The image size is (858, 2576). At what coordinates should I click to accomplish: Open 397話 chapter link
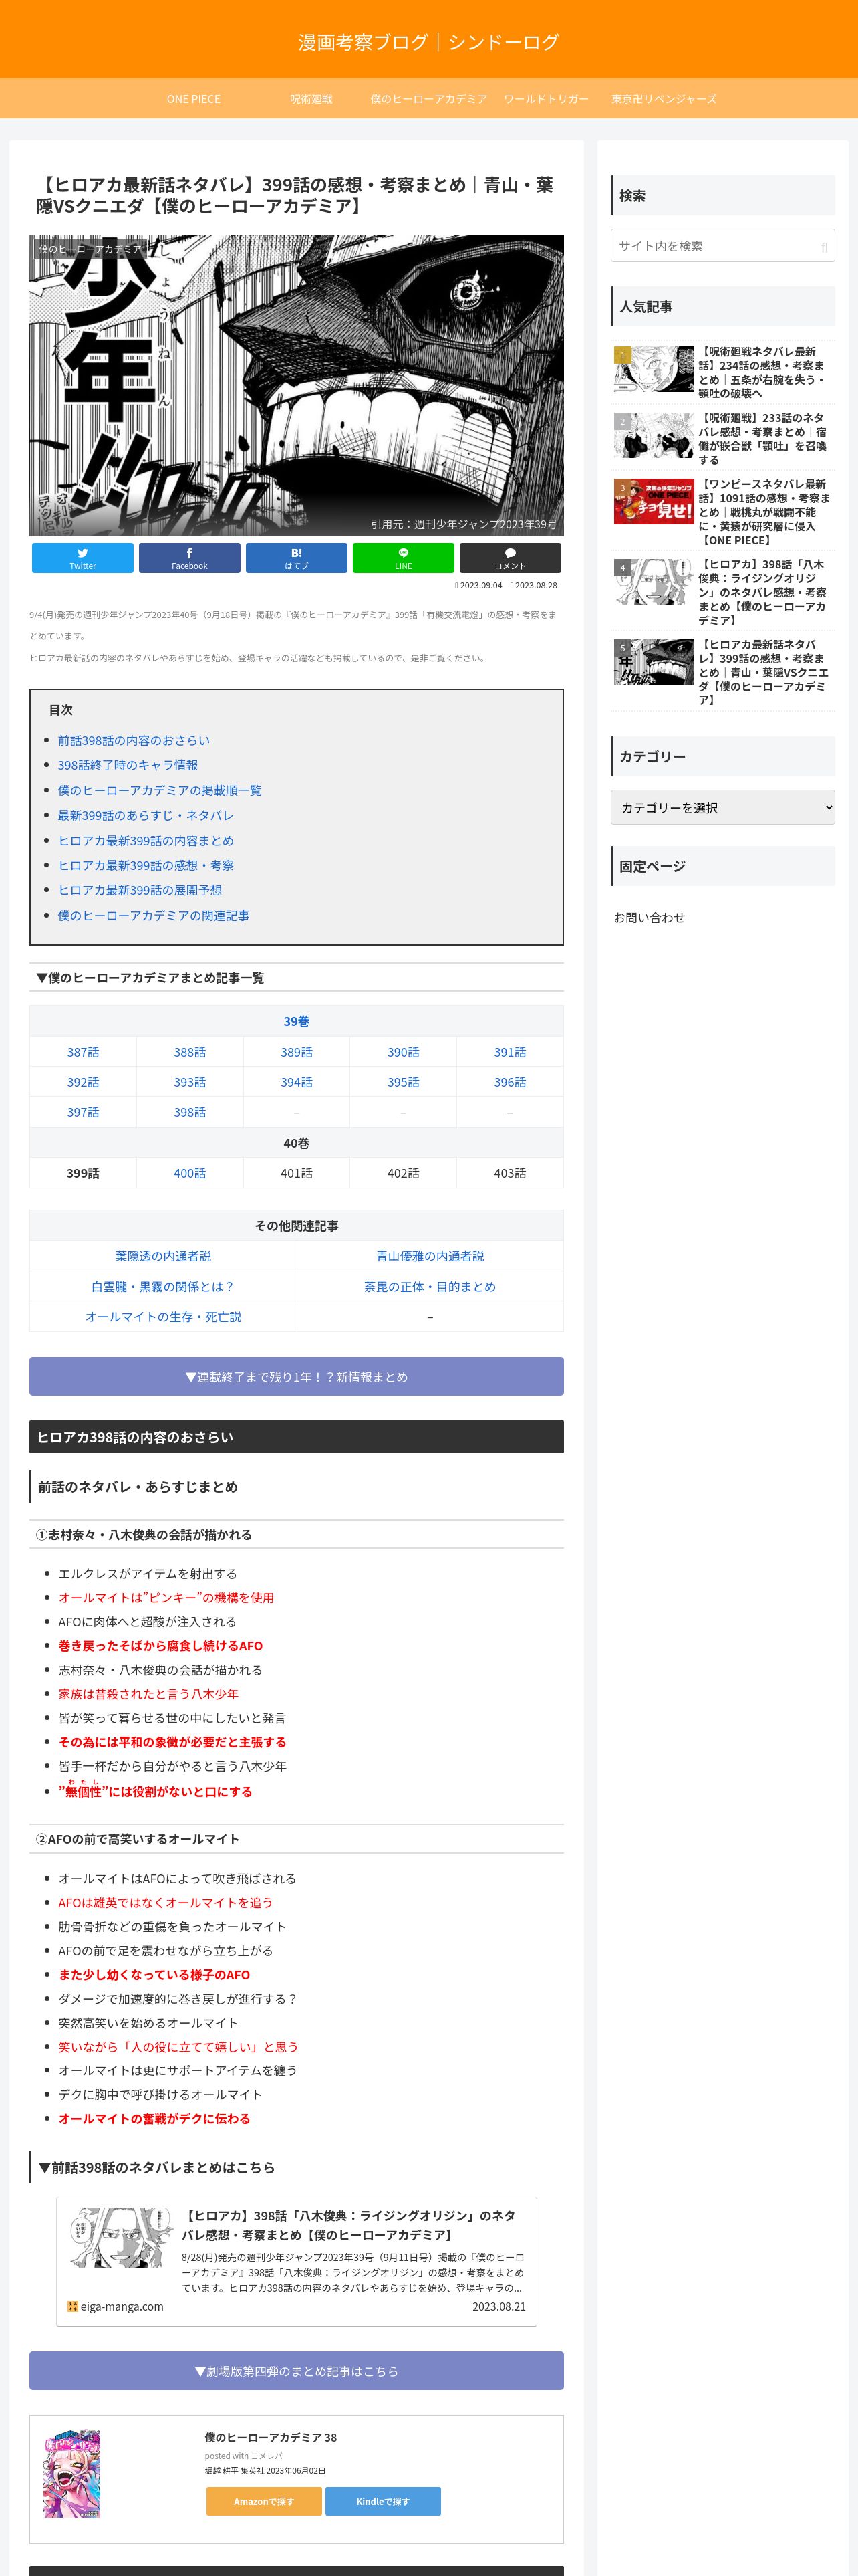click(x=83, y=1112)
